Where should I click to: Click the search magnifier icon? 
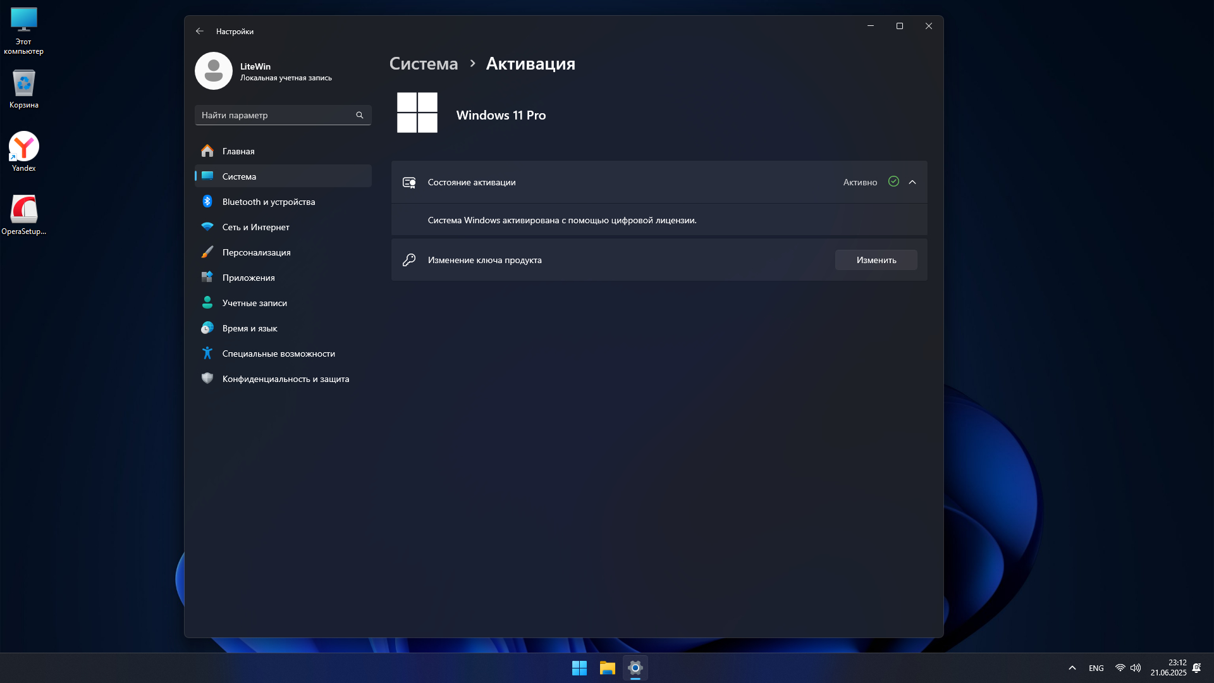click(360, 115)
